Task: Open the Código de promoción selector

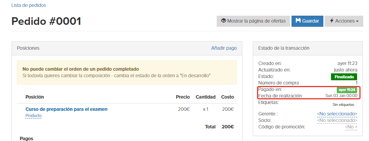Action: coord(351,127)
